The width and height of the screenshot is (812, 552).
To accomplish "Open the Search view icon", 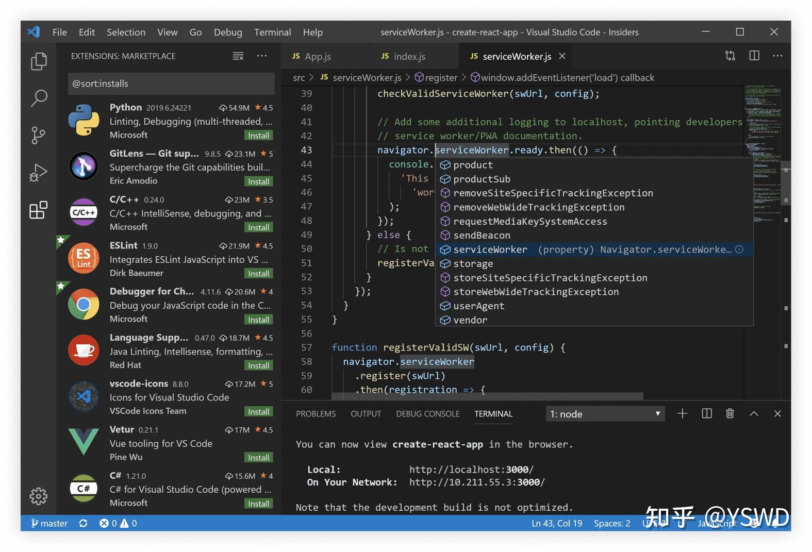I will [39, 98].
